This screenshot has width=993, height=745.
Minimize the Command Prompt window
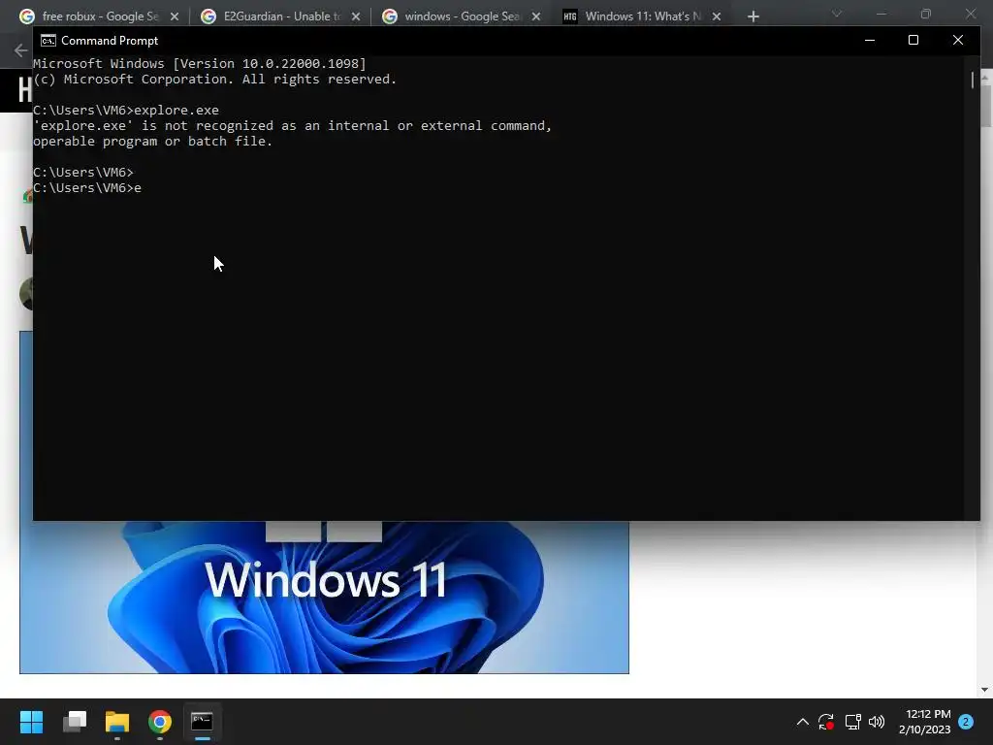coord(870,40)
